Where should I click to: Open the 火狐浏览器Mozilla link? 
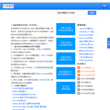tap(87, 57)
